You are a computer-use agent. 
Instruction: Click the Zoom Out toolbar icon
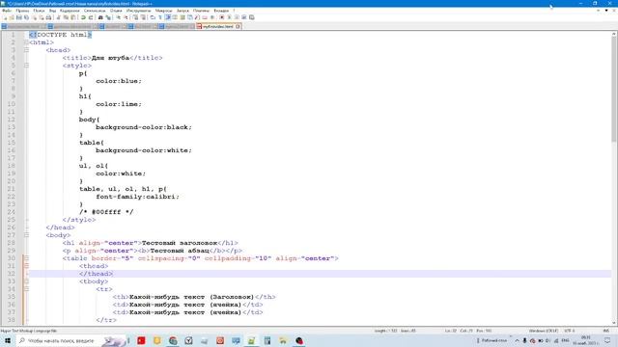126,17
